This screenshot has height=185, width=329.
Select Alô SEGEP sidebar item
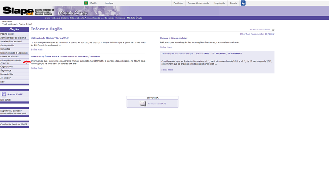(x=14, y=78)
